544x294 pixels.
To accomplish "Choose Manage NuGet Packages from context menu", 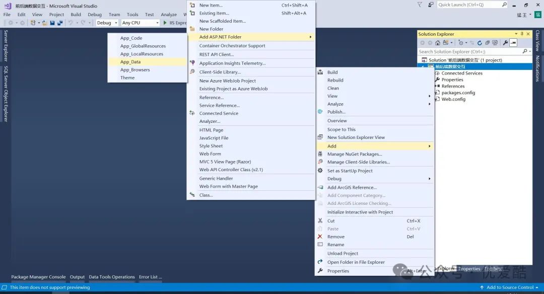I will pos(355,154).
